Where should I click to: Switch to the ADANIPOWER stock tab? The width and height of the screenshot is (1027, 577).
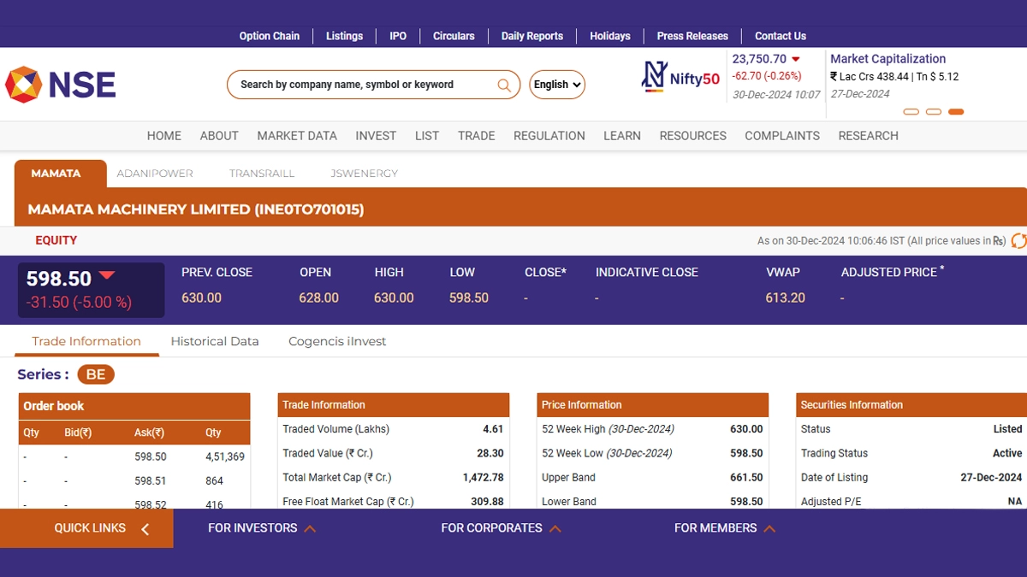coord(155,174)
